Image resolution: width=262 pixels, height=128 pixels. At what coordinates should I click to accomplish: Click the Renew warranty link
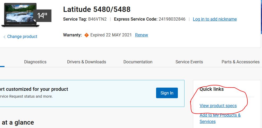click(141, 35)
